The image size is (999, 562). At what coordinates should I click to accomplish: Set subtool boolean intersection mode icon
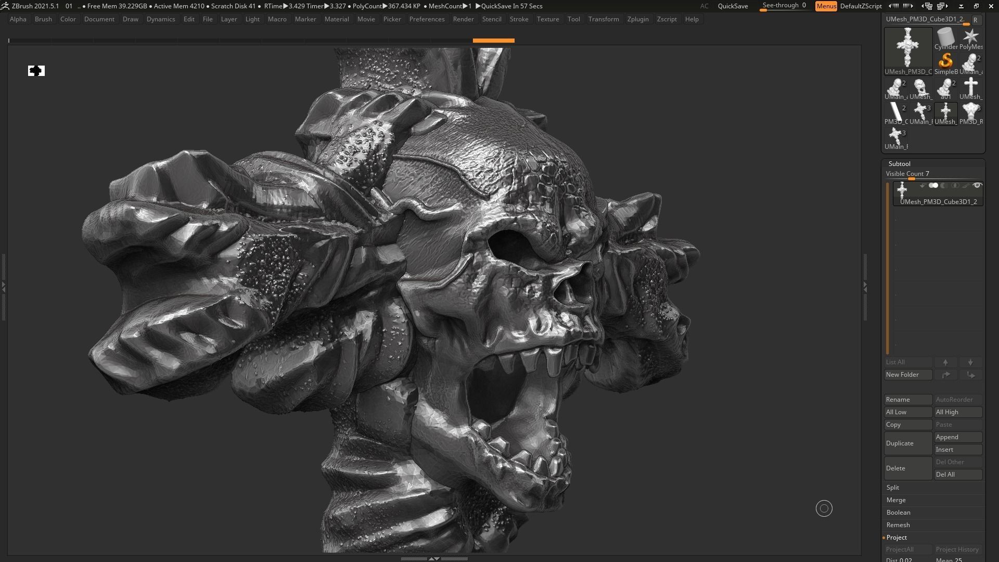pos(955,185)
